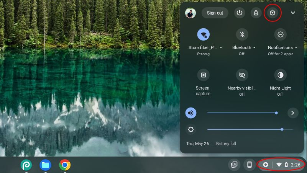Collapse the quick settings panel chevron
The image size is (307, 173).
click(293, 13)
